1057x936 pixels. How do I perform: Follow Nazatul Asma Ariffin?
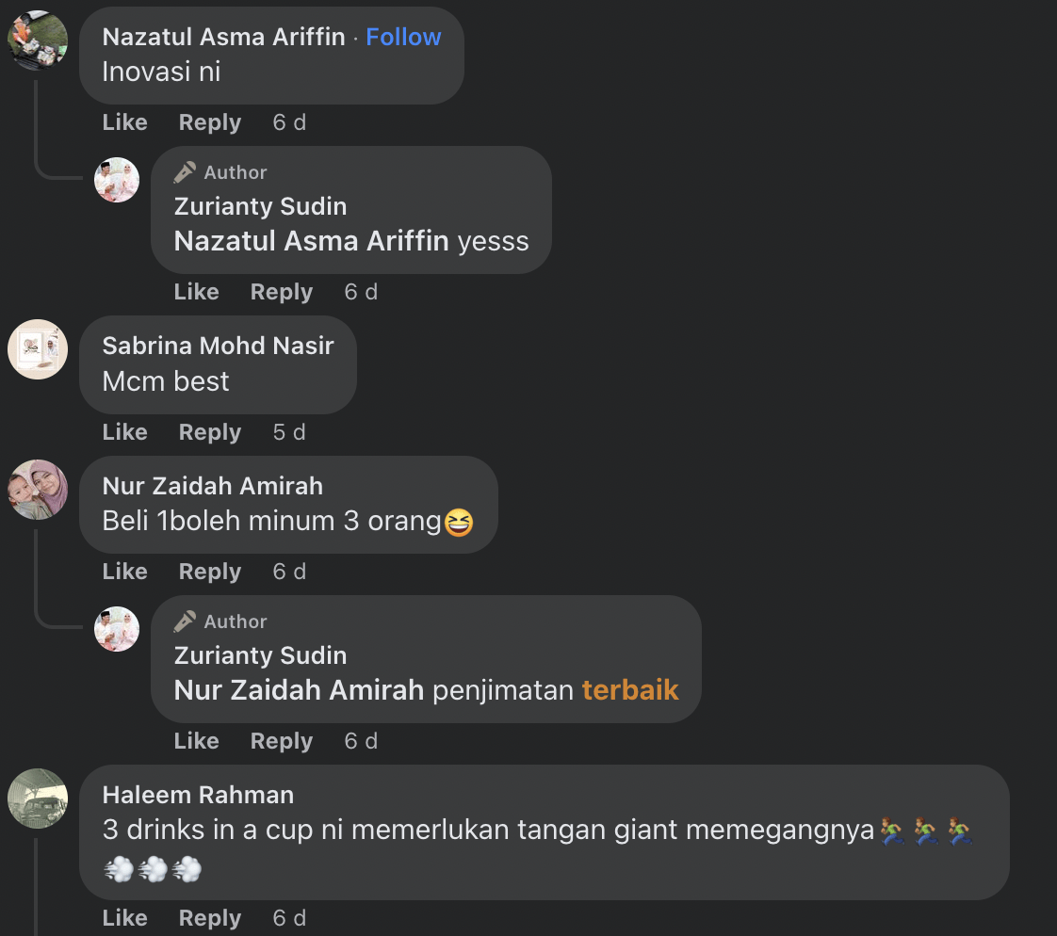(x=403, y=37)
